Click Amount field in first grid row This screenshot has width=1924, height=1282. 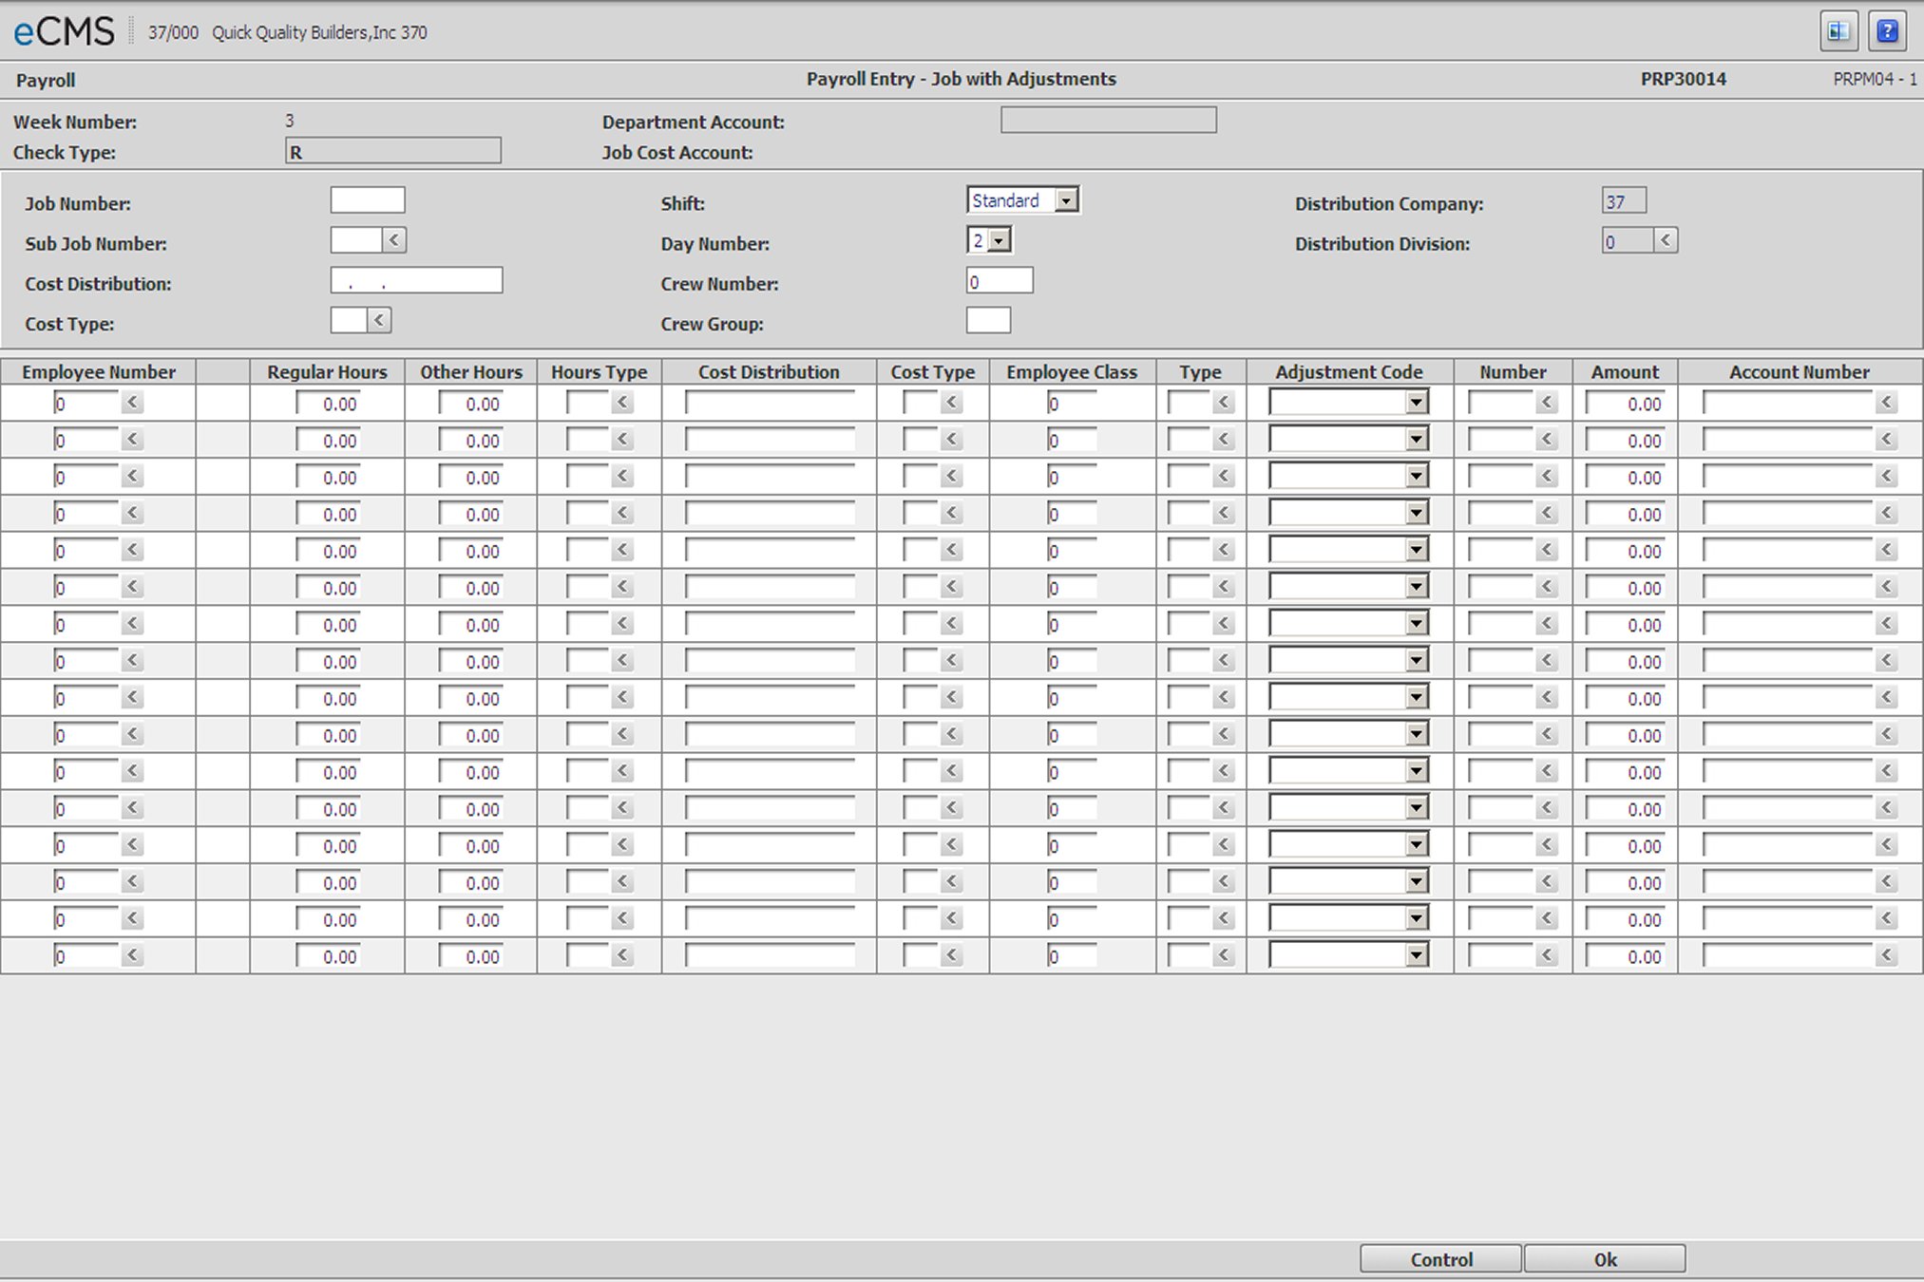[x=1626, y=404]
